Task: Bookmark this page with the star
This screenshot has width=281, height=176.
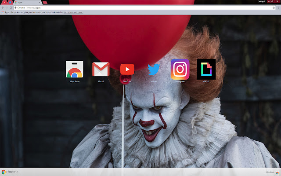Action: click(x=274, y=8)
